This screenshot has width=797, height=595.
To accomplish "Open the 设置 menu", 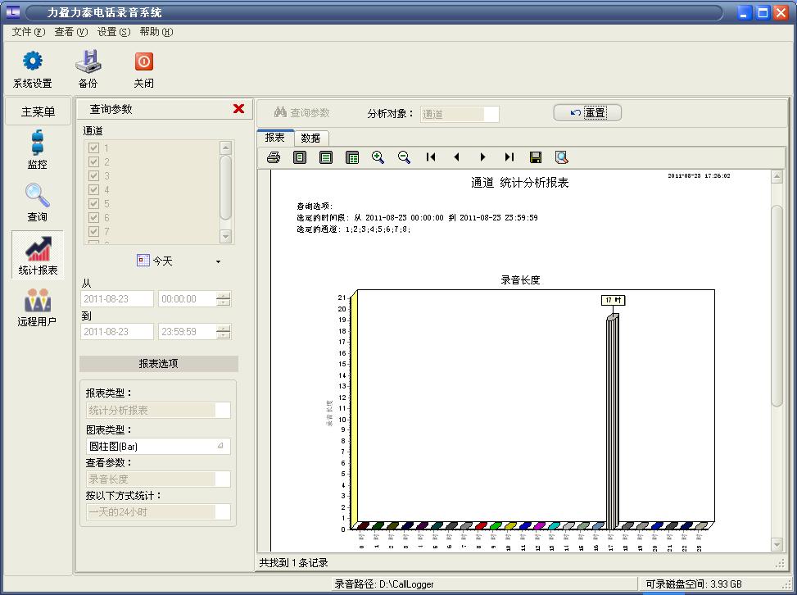I will [113, 32].
